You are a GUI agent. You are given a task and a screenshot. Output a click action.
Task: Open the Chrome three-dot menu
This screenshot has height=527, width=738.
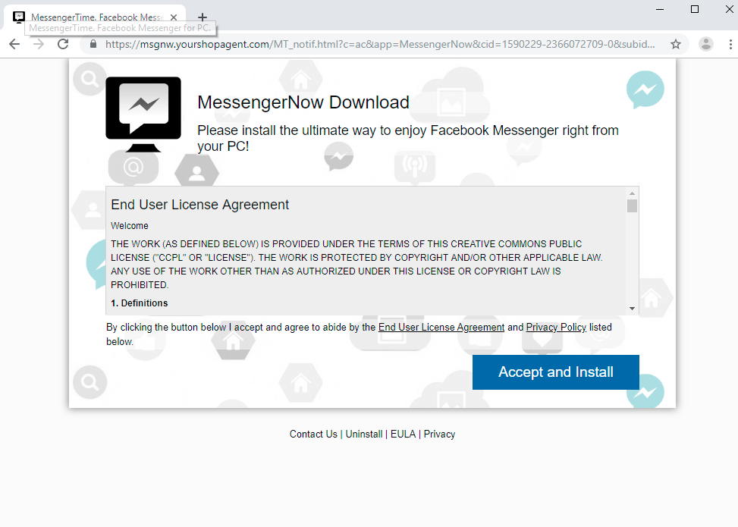(x=730, y=44)
